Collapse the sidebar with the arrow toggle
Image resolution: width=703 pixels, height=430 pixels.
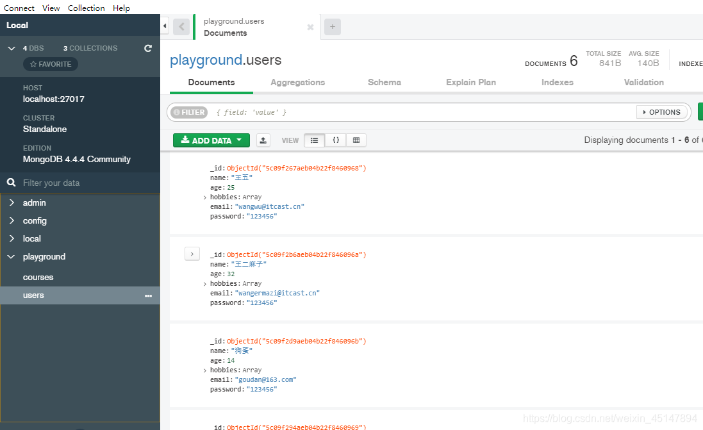165,26
